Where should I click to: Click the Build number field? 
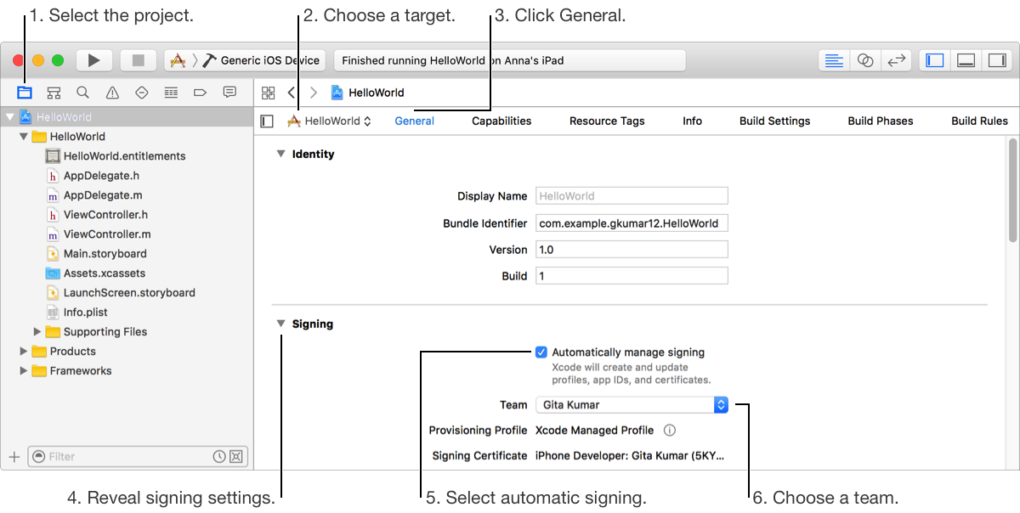[632, 276]
